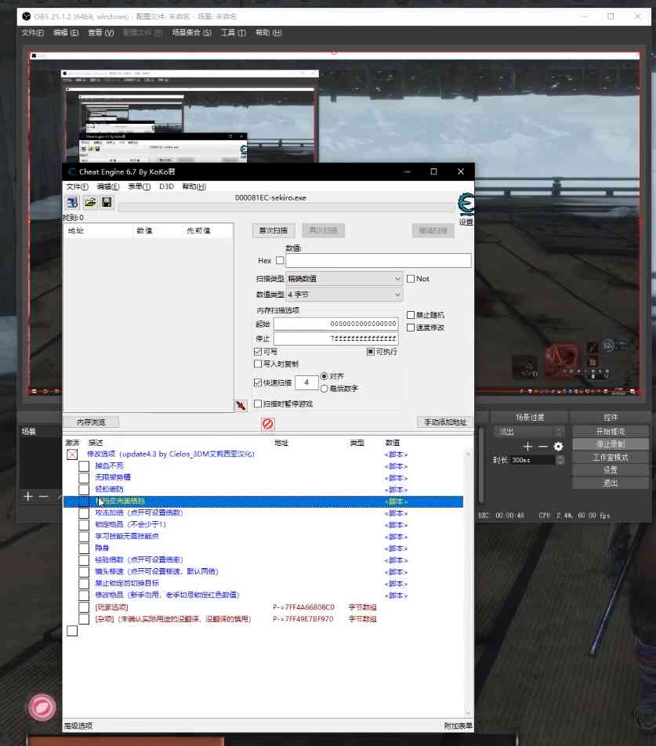Toggle the 速度修改 checkbox
Screen dimensions: 656x746
pyautogui.click(x=411, y=328)
